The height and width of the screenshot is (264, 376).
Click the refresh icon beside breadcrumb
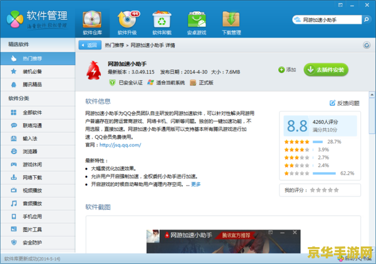367,45
